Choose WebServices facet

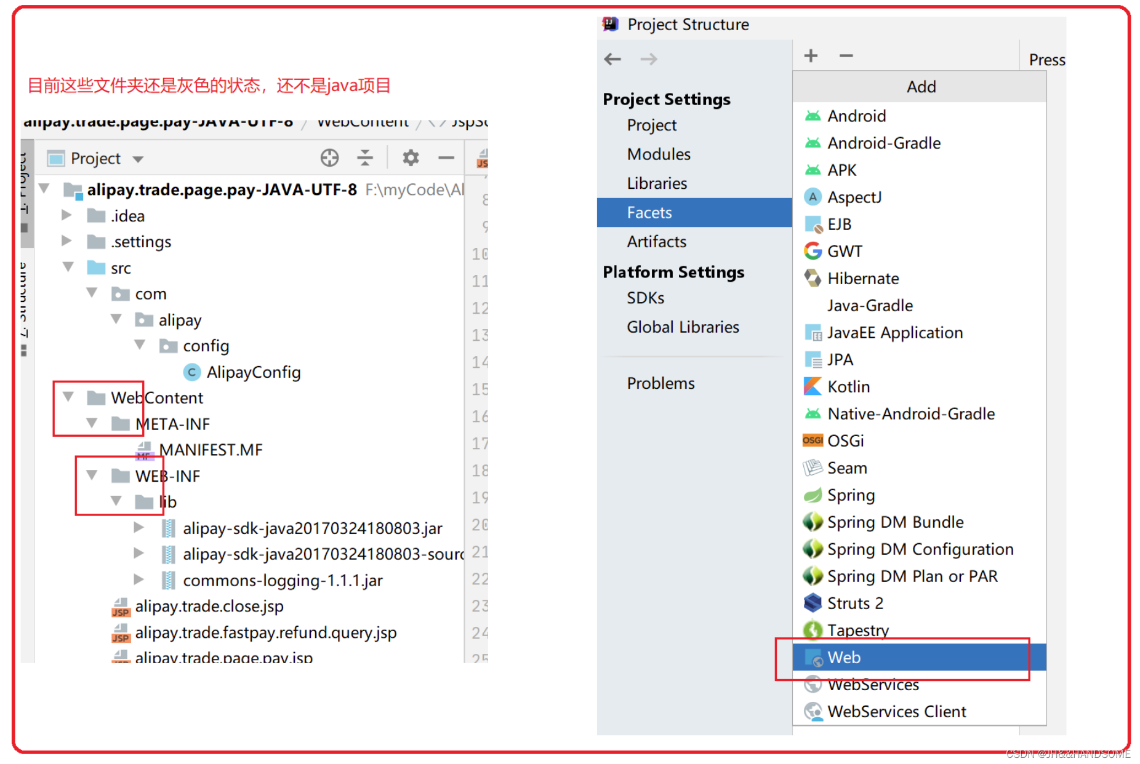[x=919, y=684]
